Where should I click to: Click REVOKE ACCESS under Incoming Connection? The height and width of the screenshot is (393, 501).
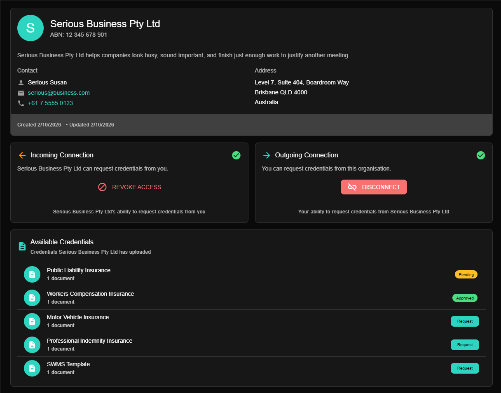(x=129, y=187)
